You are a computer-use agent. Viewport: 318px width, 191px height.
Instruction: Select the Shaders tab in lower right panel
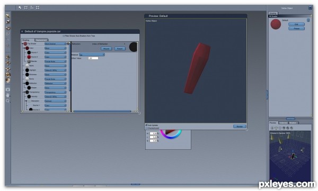(293, 123)
